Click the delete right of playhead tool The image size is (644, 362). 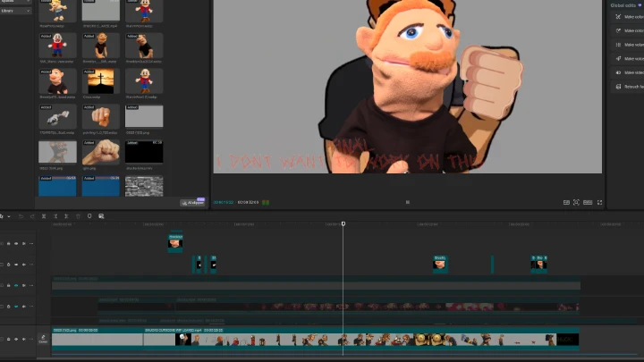66,216
